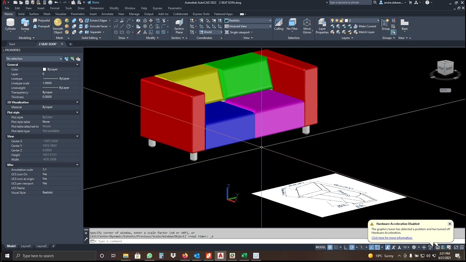The width and height of the screenshot is (466, 262).
Task: Open the Express menu
Action: coord(158,8)
